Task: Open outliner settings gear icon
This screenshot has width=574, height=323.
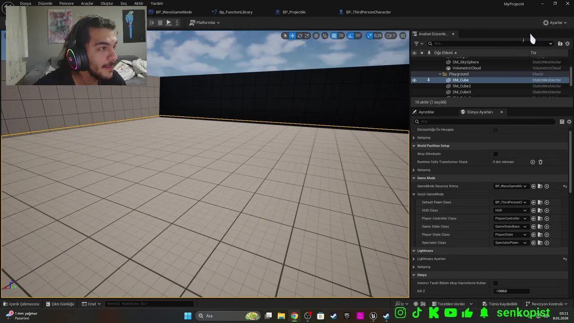Action: coord(567,44)
